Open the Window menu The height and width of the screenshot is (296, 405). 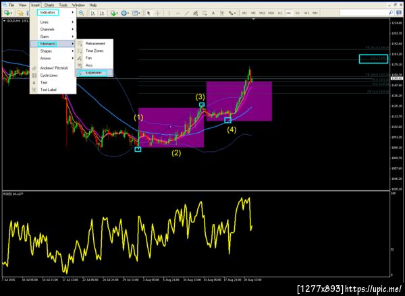point(78,5)
